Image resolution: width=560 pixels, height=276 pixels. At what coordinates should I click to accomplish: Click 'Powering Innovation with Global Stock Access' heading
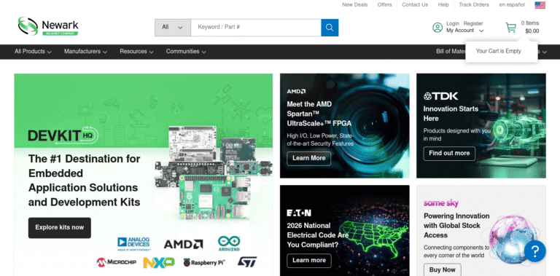pos(456,225)
